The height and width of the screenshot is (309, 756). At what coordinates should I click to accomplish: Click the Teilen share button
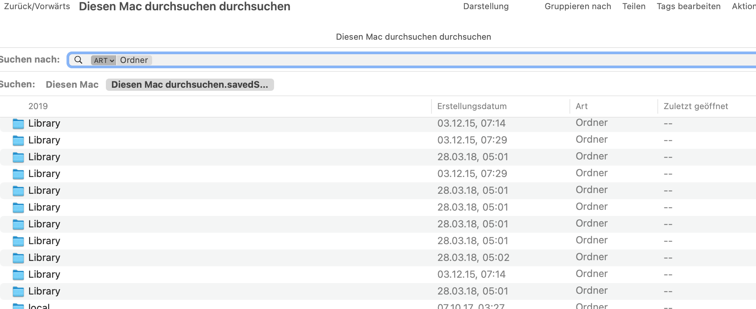[x=634, y=6]
